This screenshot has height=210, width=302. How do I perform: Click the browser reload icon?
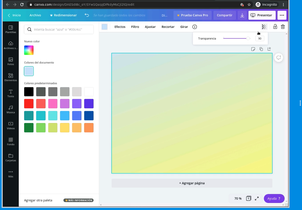[x=22, y=4]
